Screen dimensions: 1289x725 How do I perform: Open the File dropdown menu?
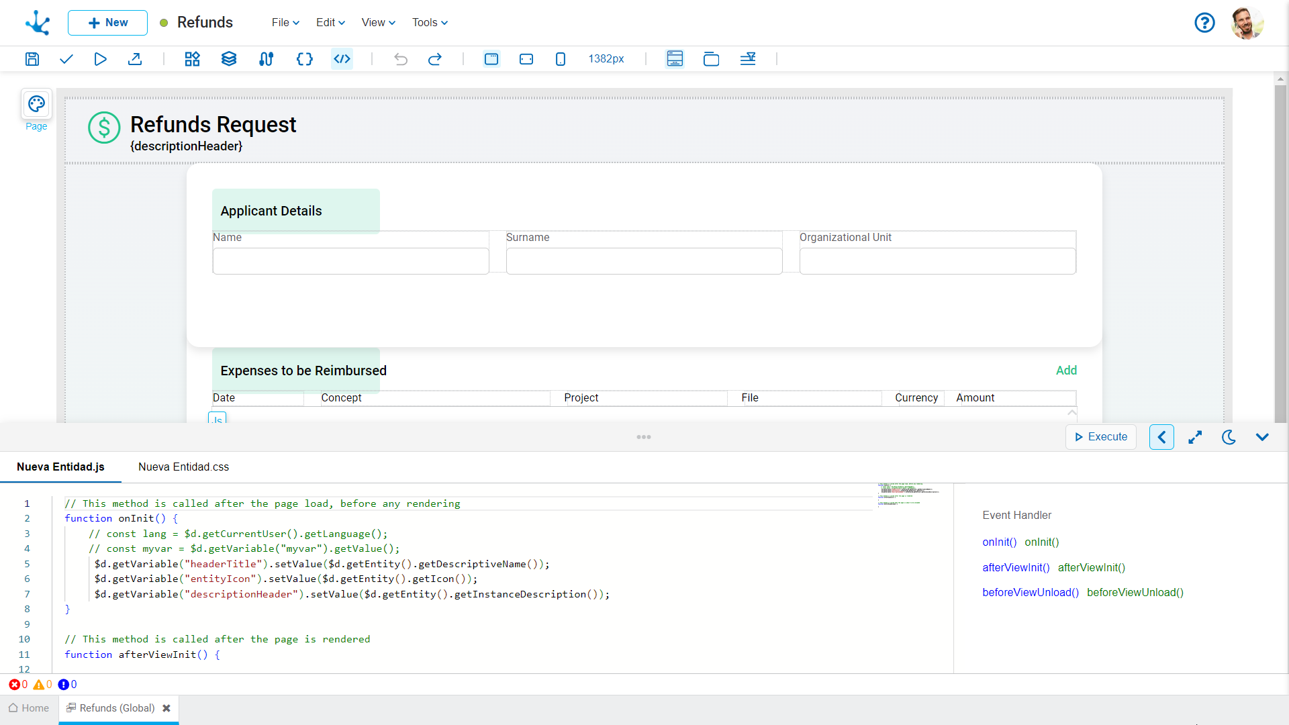coord(285,23)
